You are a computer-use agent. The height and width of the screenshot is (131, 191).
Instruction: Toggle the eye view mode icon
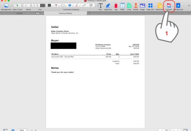(x=13, y=130)
